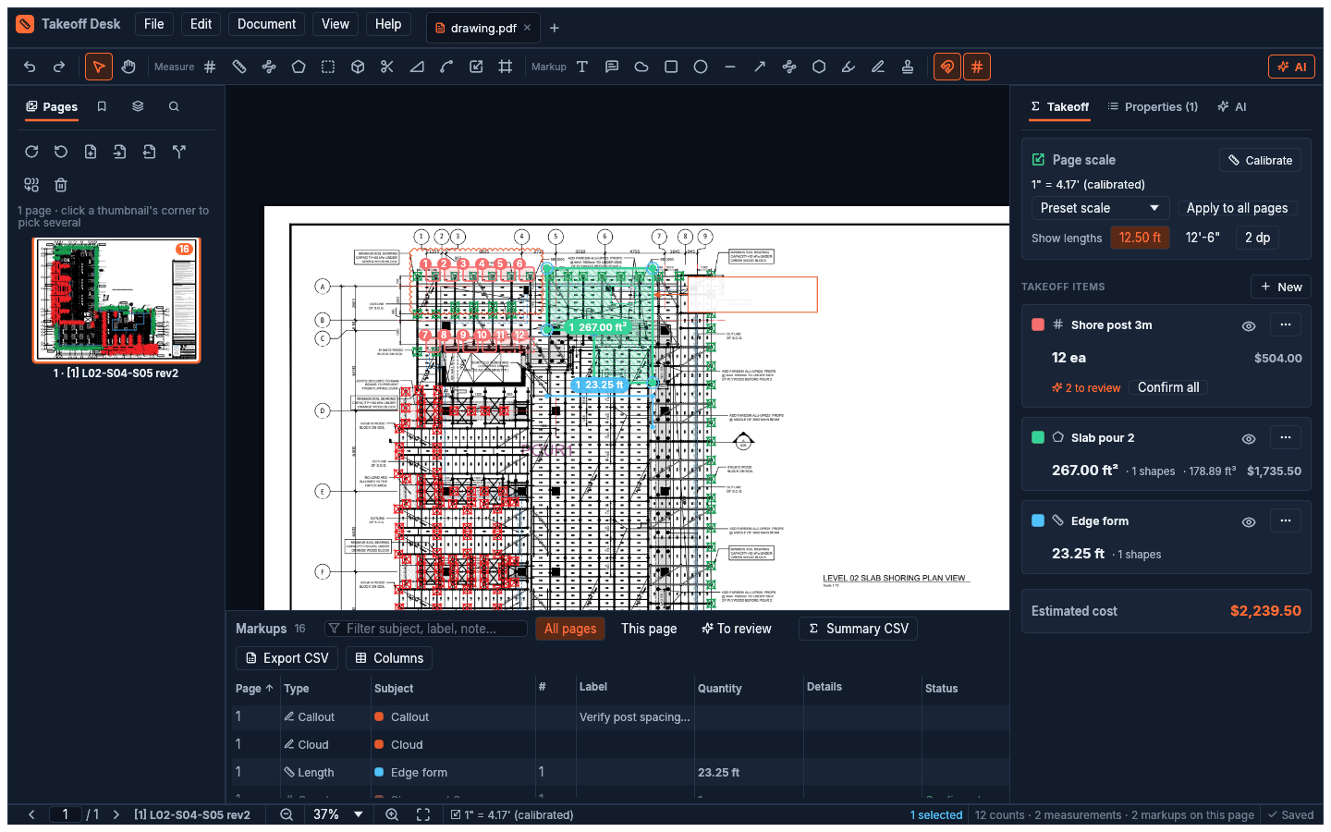Hide the Edge form takeoff item
1331x832 pixels.
(x=1249, y=521)
